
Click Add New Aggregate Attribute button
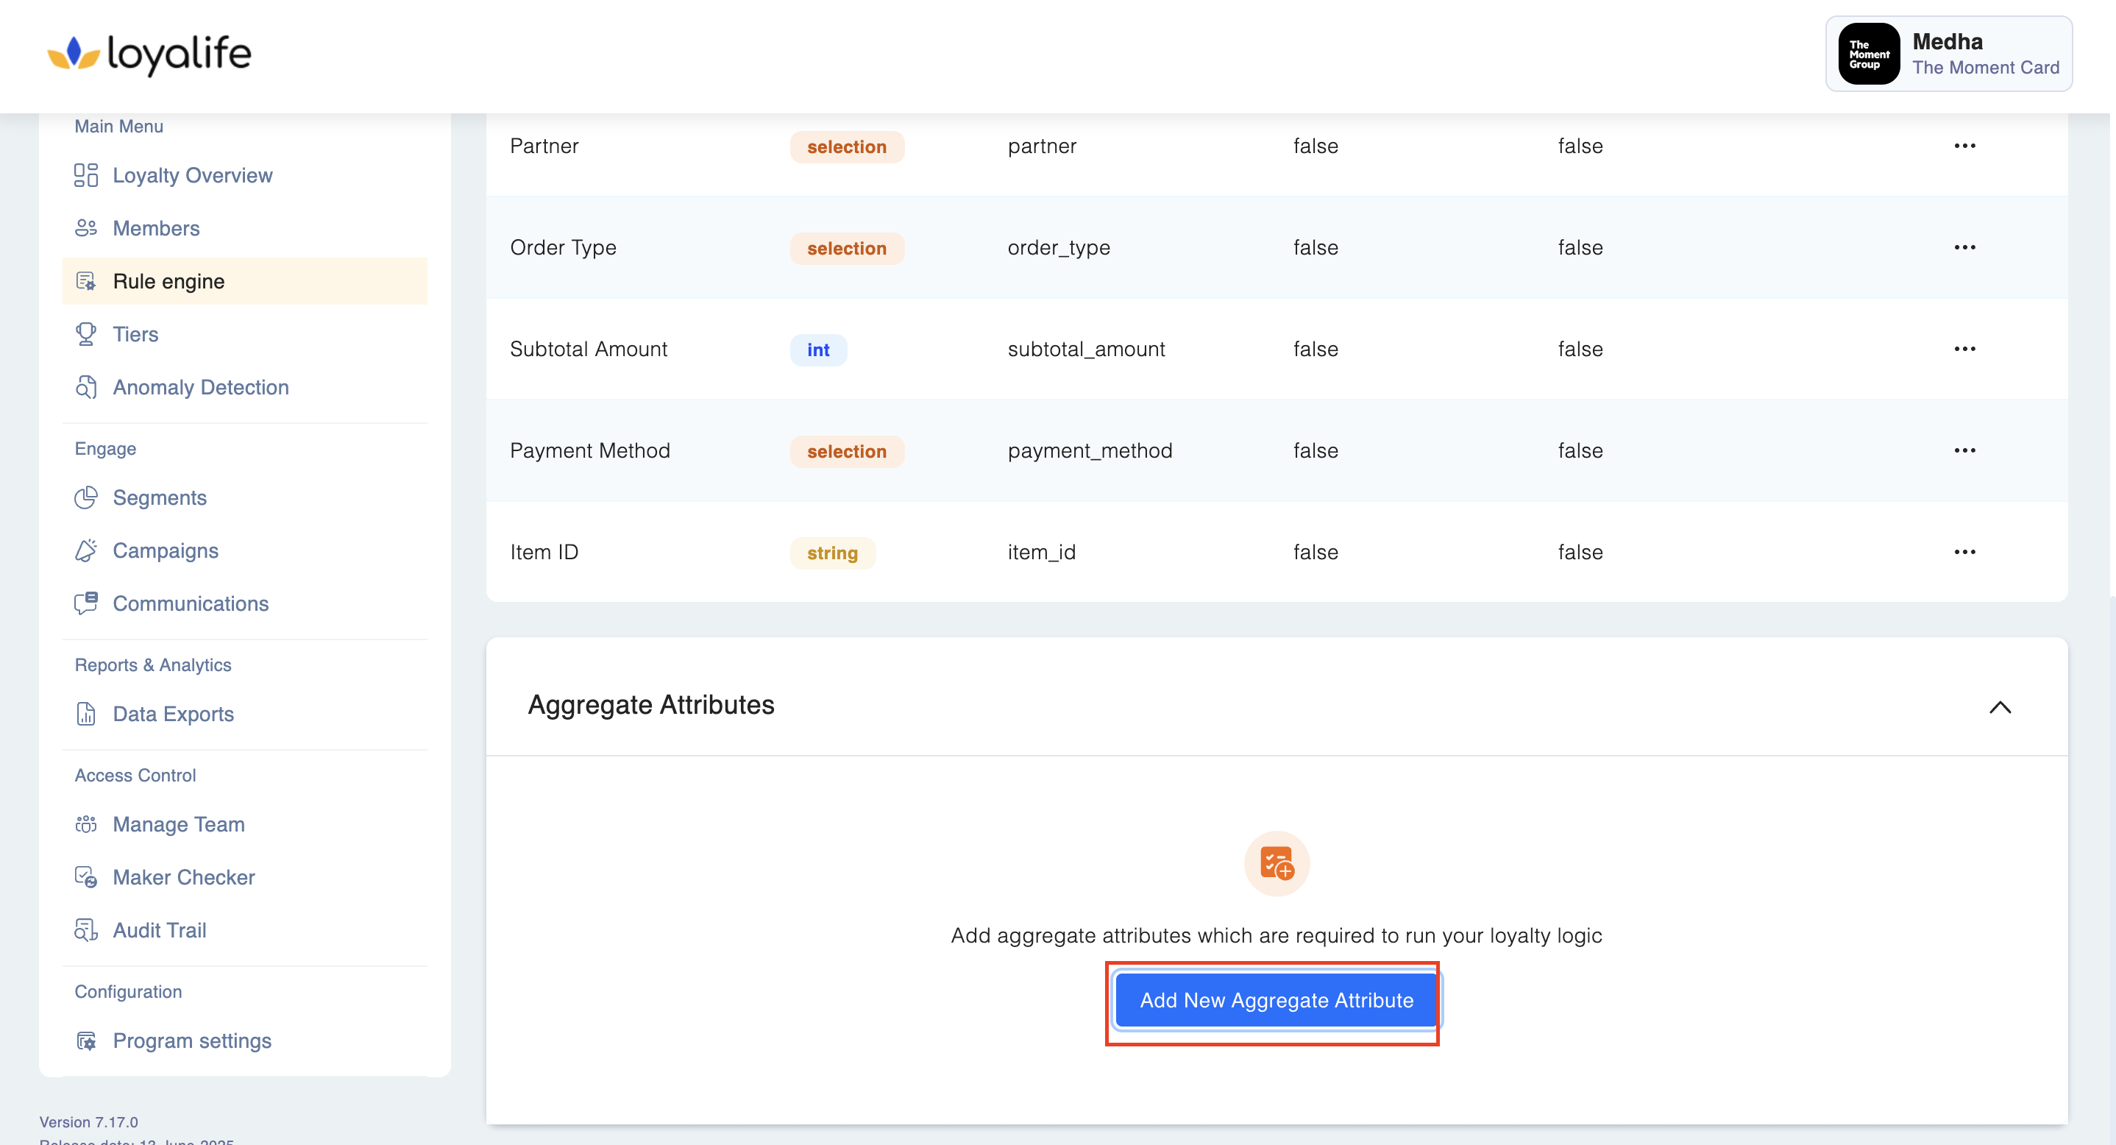point(1276,999)
